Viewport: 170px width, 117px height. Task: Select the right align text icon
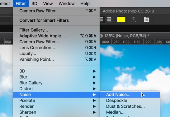(x=109, y=19)
